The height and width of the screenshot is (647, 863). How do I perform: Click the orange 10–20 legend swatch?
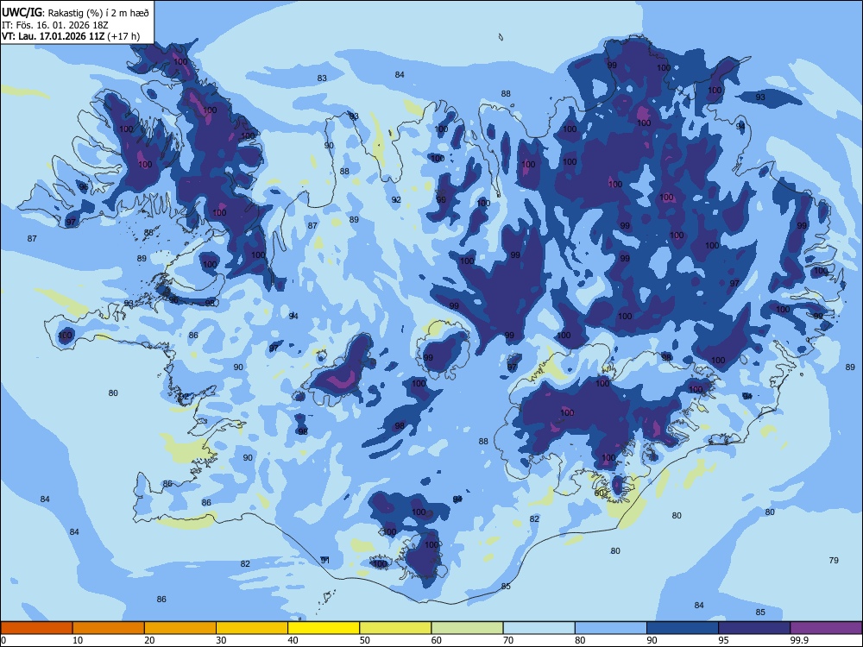coord(109,628)
